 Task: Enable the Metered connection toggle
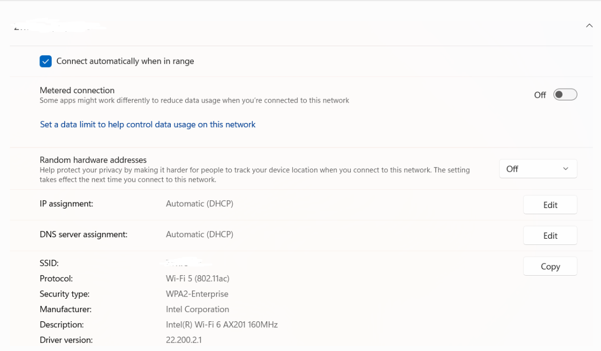coord(565,94)
